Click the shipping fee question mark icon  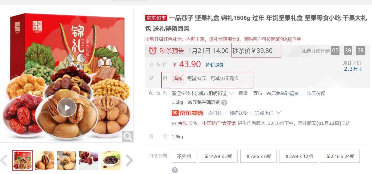point(224,103)
